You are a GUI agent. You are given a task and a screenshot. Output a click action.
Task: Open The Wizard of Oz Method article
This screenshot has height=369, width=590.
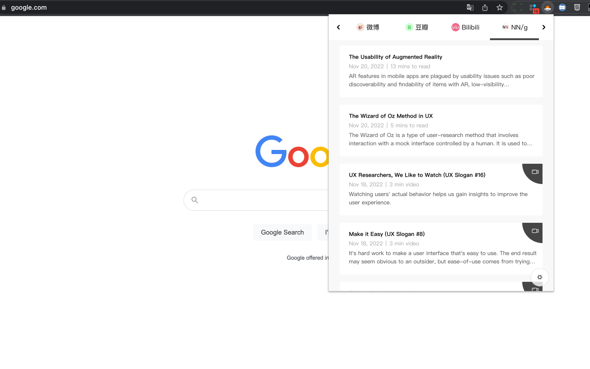click(x=391, y=116)
